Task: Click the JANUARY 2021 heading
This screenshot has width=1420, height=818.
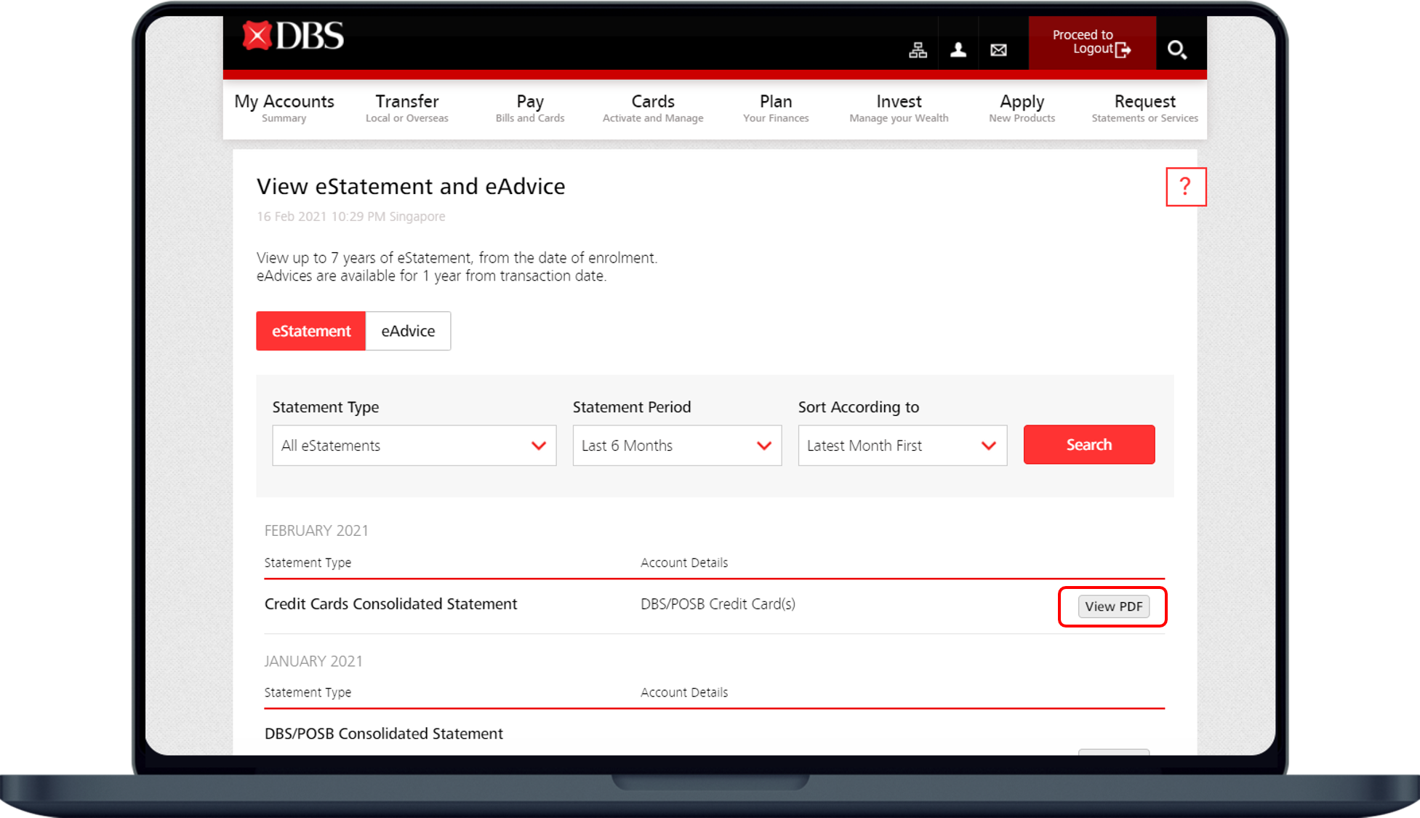Action: pyautogui.click(x=313, y=661)
